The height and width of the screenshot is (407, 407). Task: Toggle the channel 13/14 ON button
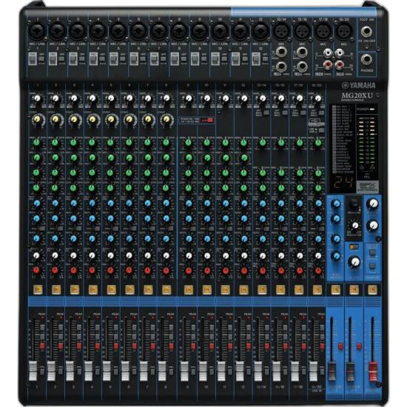[x=262, y=289]
